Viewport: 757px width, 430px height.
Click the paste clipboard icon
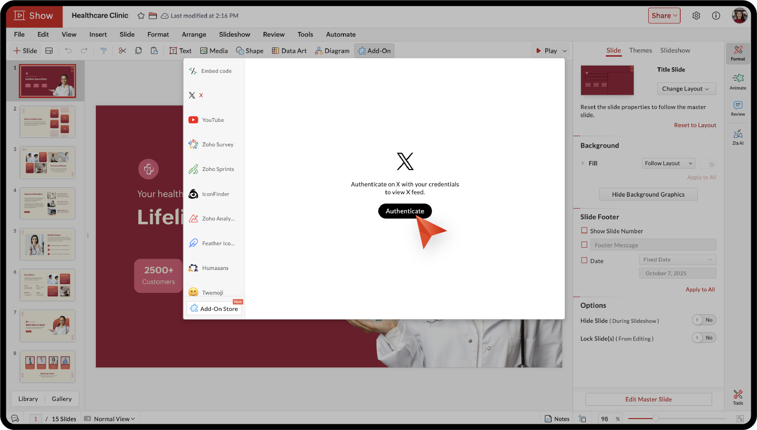(154, 50)
